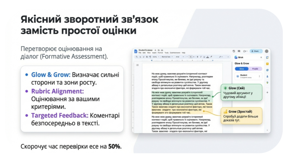
Task: Show the document outline icon
Action: (137, 65)
